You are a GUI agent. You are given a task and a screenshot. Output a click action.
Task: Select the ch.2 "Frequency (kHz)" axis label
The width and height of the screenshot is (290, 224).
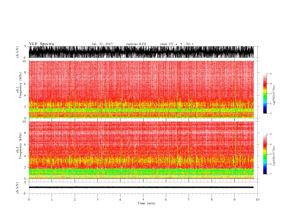coord(21,146)
